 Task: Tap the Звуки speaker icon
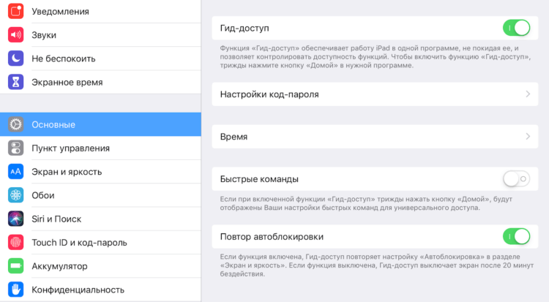click(x=16, y=34)
